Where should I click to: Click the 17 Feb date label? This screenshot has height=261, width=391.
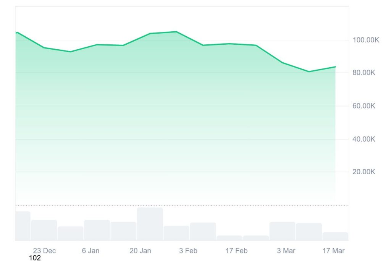pyautogui.click(x=236, y=251)
